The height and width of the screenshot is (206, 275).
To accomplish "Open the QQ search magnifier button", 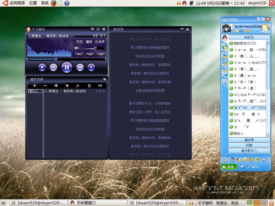I will point(253,167).
